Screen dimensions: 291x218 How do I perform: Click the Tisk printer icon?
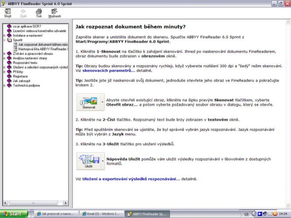tap(39, 11)
